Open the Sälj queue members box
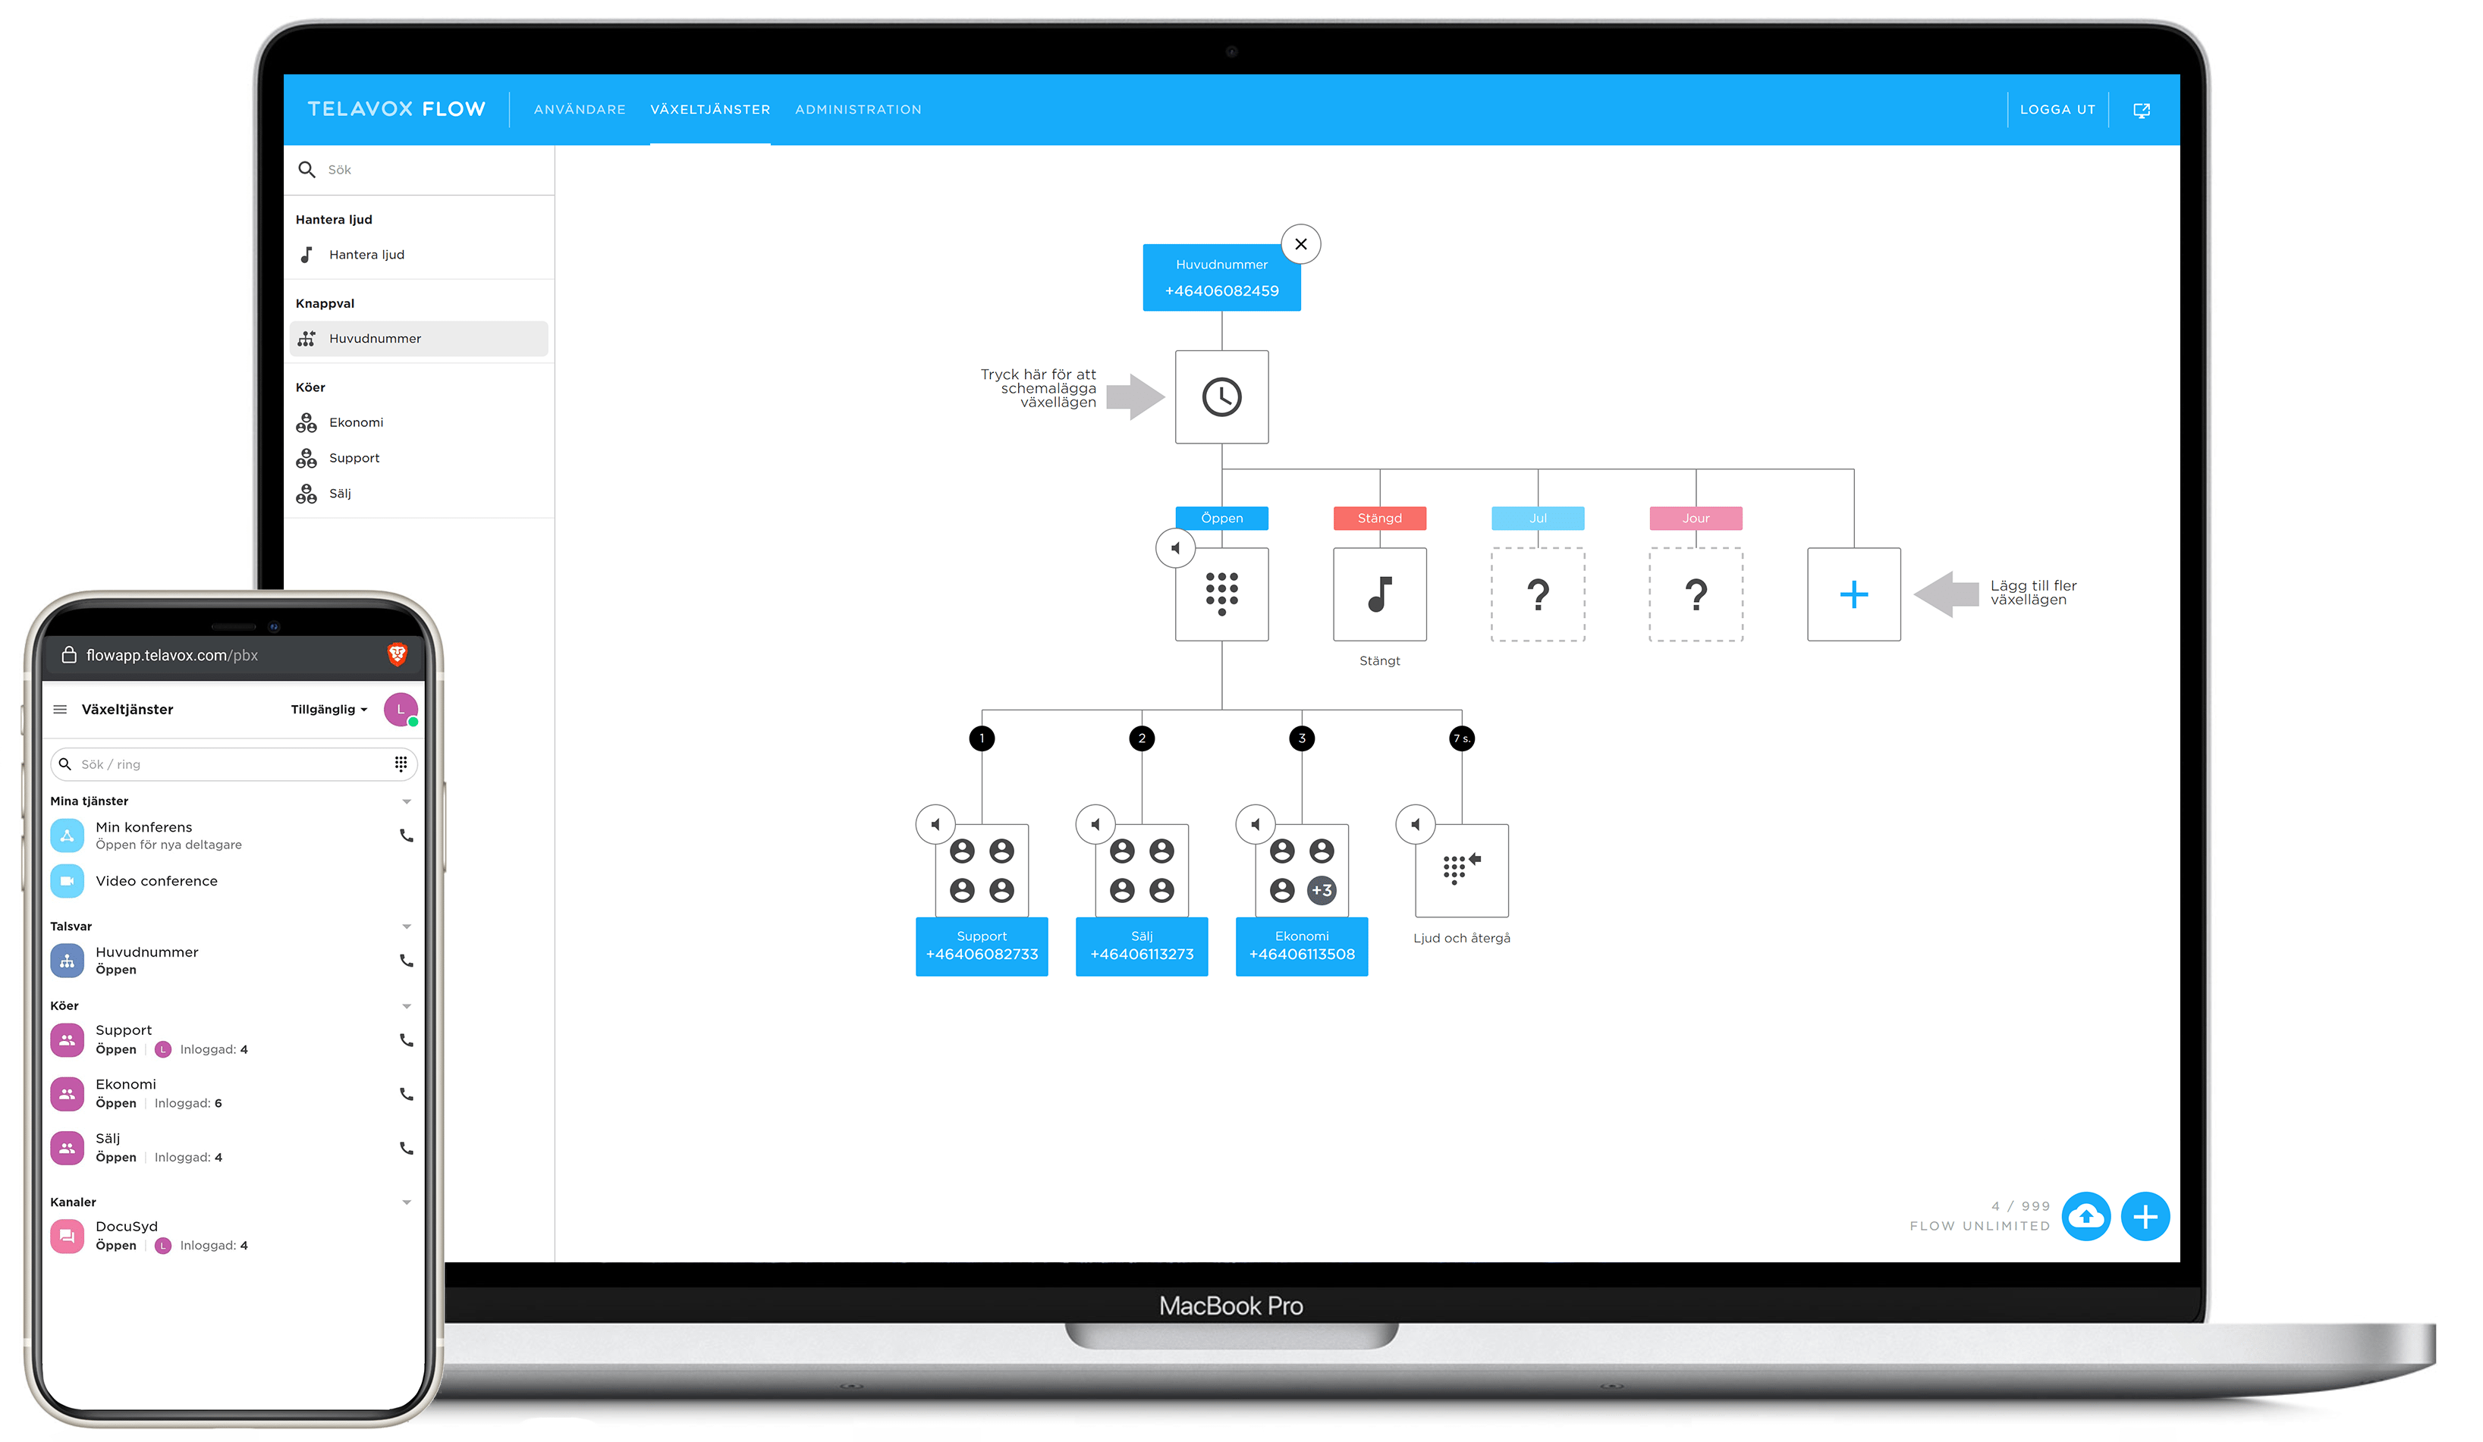This screenshot has width=2483, height=1442. (1142, 870)
